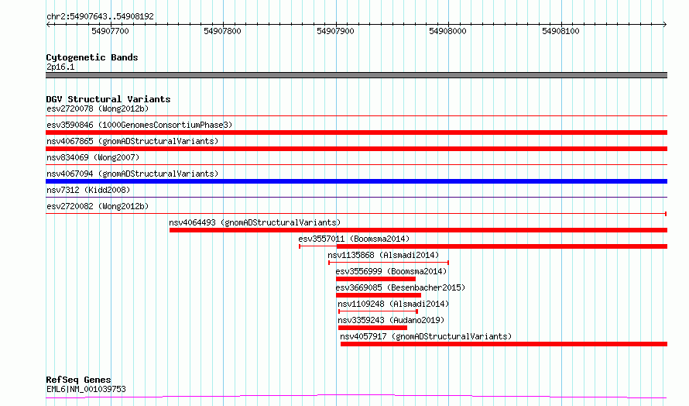Click the thin red line under nsv1109248
Screen dimensions: 689x406
pos(378,311)
